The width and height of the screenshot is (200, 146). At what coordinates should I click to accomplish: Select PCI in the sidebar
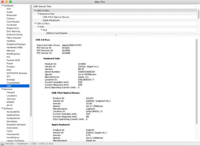point(8,57)
